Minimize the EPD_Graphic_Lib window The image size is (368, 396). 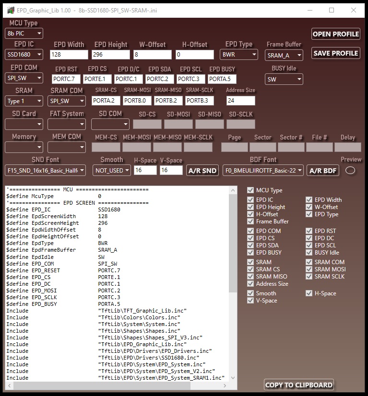[310, 10]
